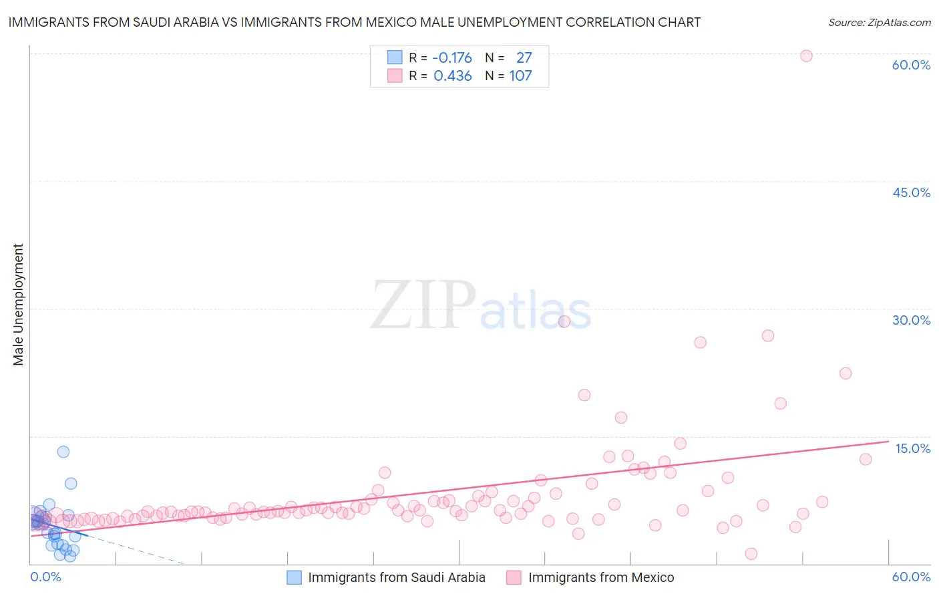
Task: Click the Male Unemployment axis label
Action: (18, 305)
